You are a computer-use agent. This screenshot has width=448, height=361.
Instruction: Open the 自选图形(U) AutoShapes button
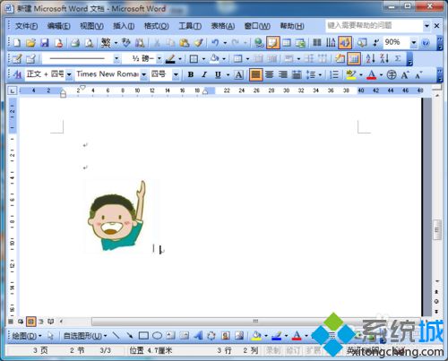pyautogui.click(x=85, y=336)
